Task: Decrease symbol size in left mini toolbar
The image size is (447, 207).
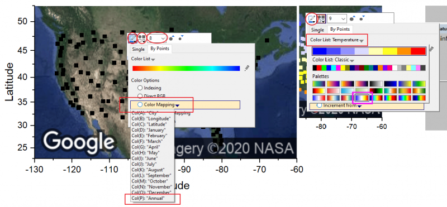Action: click(x=181, y=38)
